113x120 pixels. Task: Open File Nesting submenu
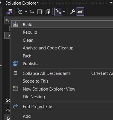[x=34, y=97]
